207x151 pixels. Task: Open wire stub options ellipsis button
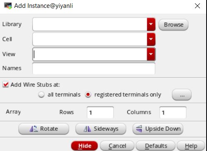(x=182, y=95)
